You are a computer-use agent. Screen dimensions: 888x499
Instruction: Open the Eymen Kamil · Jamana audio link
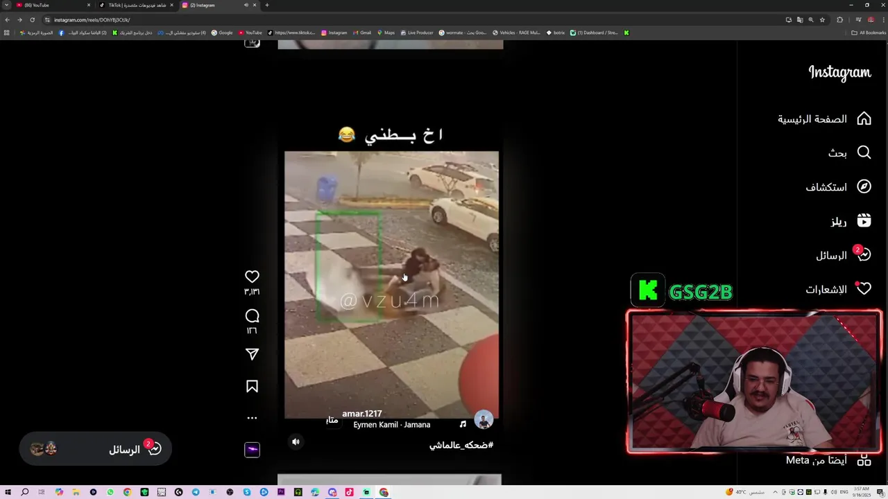point(392,425)
